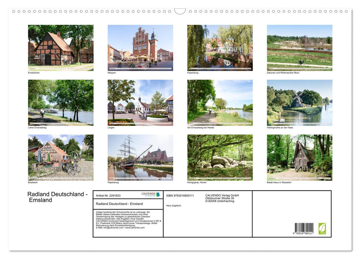Click the 'Königsgrab, Hüven' caption
Image resolution: width=360 pixels, height=259 pixels.
point(197,182)
